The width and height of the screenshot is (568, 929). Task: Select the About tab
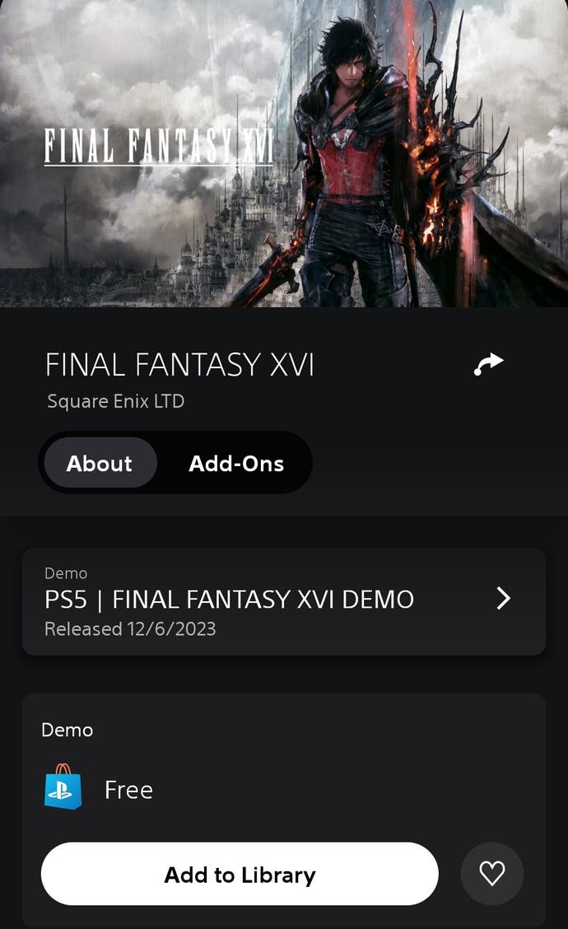click(x=100, y=463)
